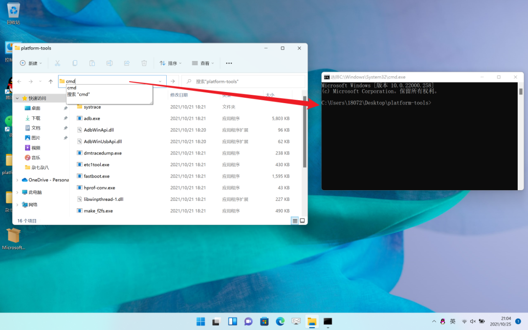Click the Paste clipboard icon
This screenshot has height=330, width=528.
[92, 63]
